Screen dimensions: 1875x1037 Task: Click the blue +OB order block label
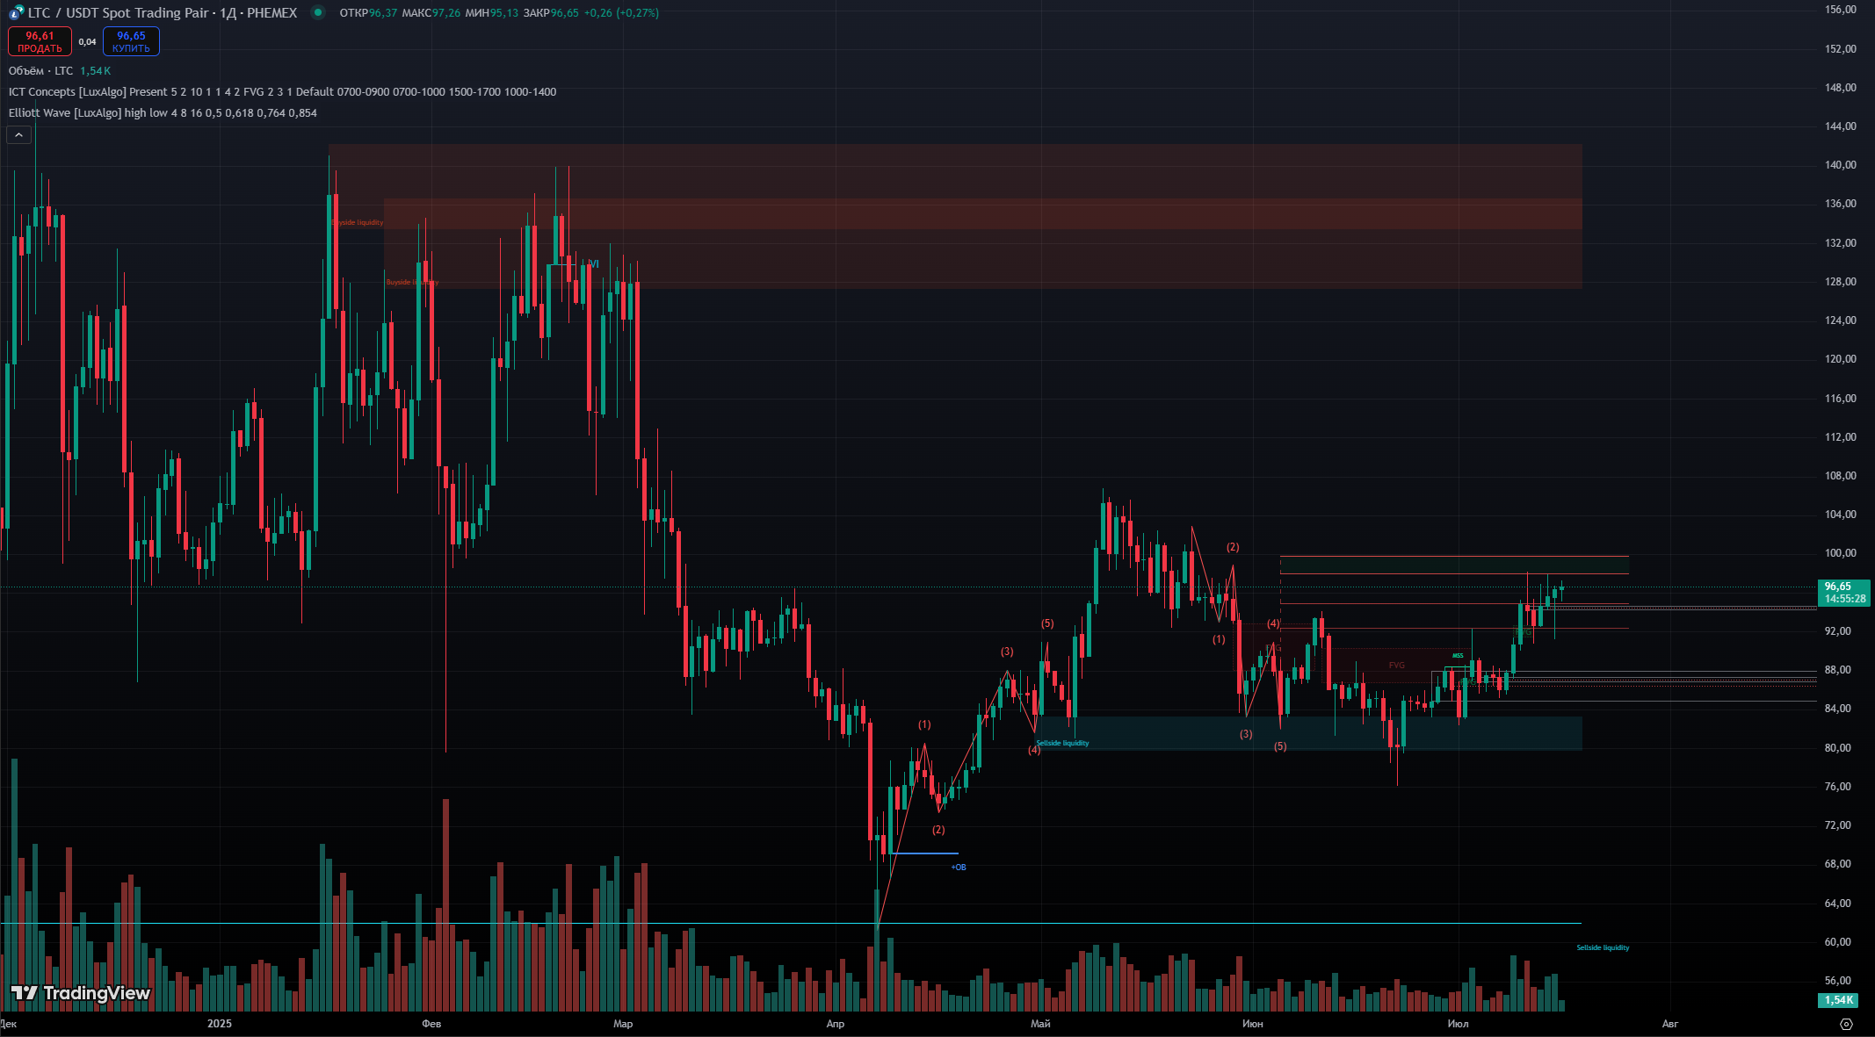(959, 868)
